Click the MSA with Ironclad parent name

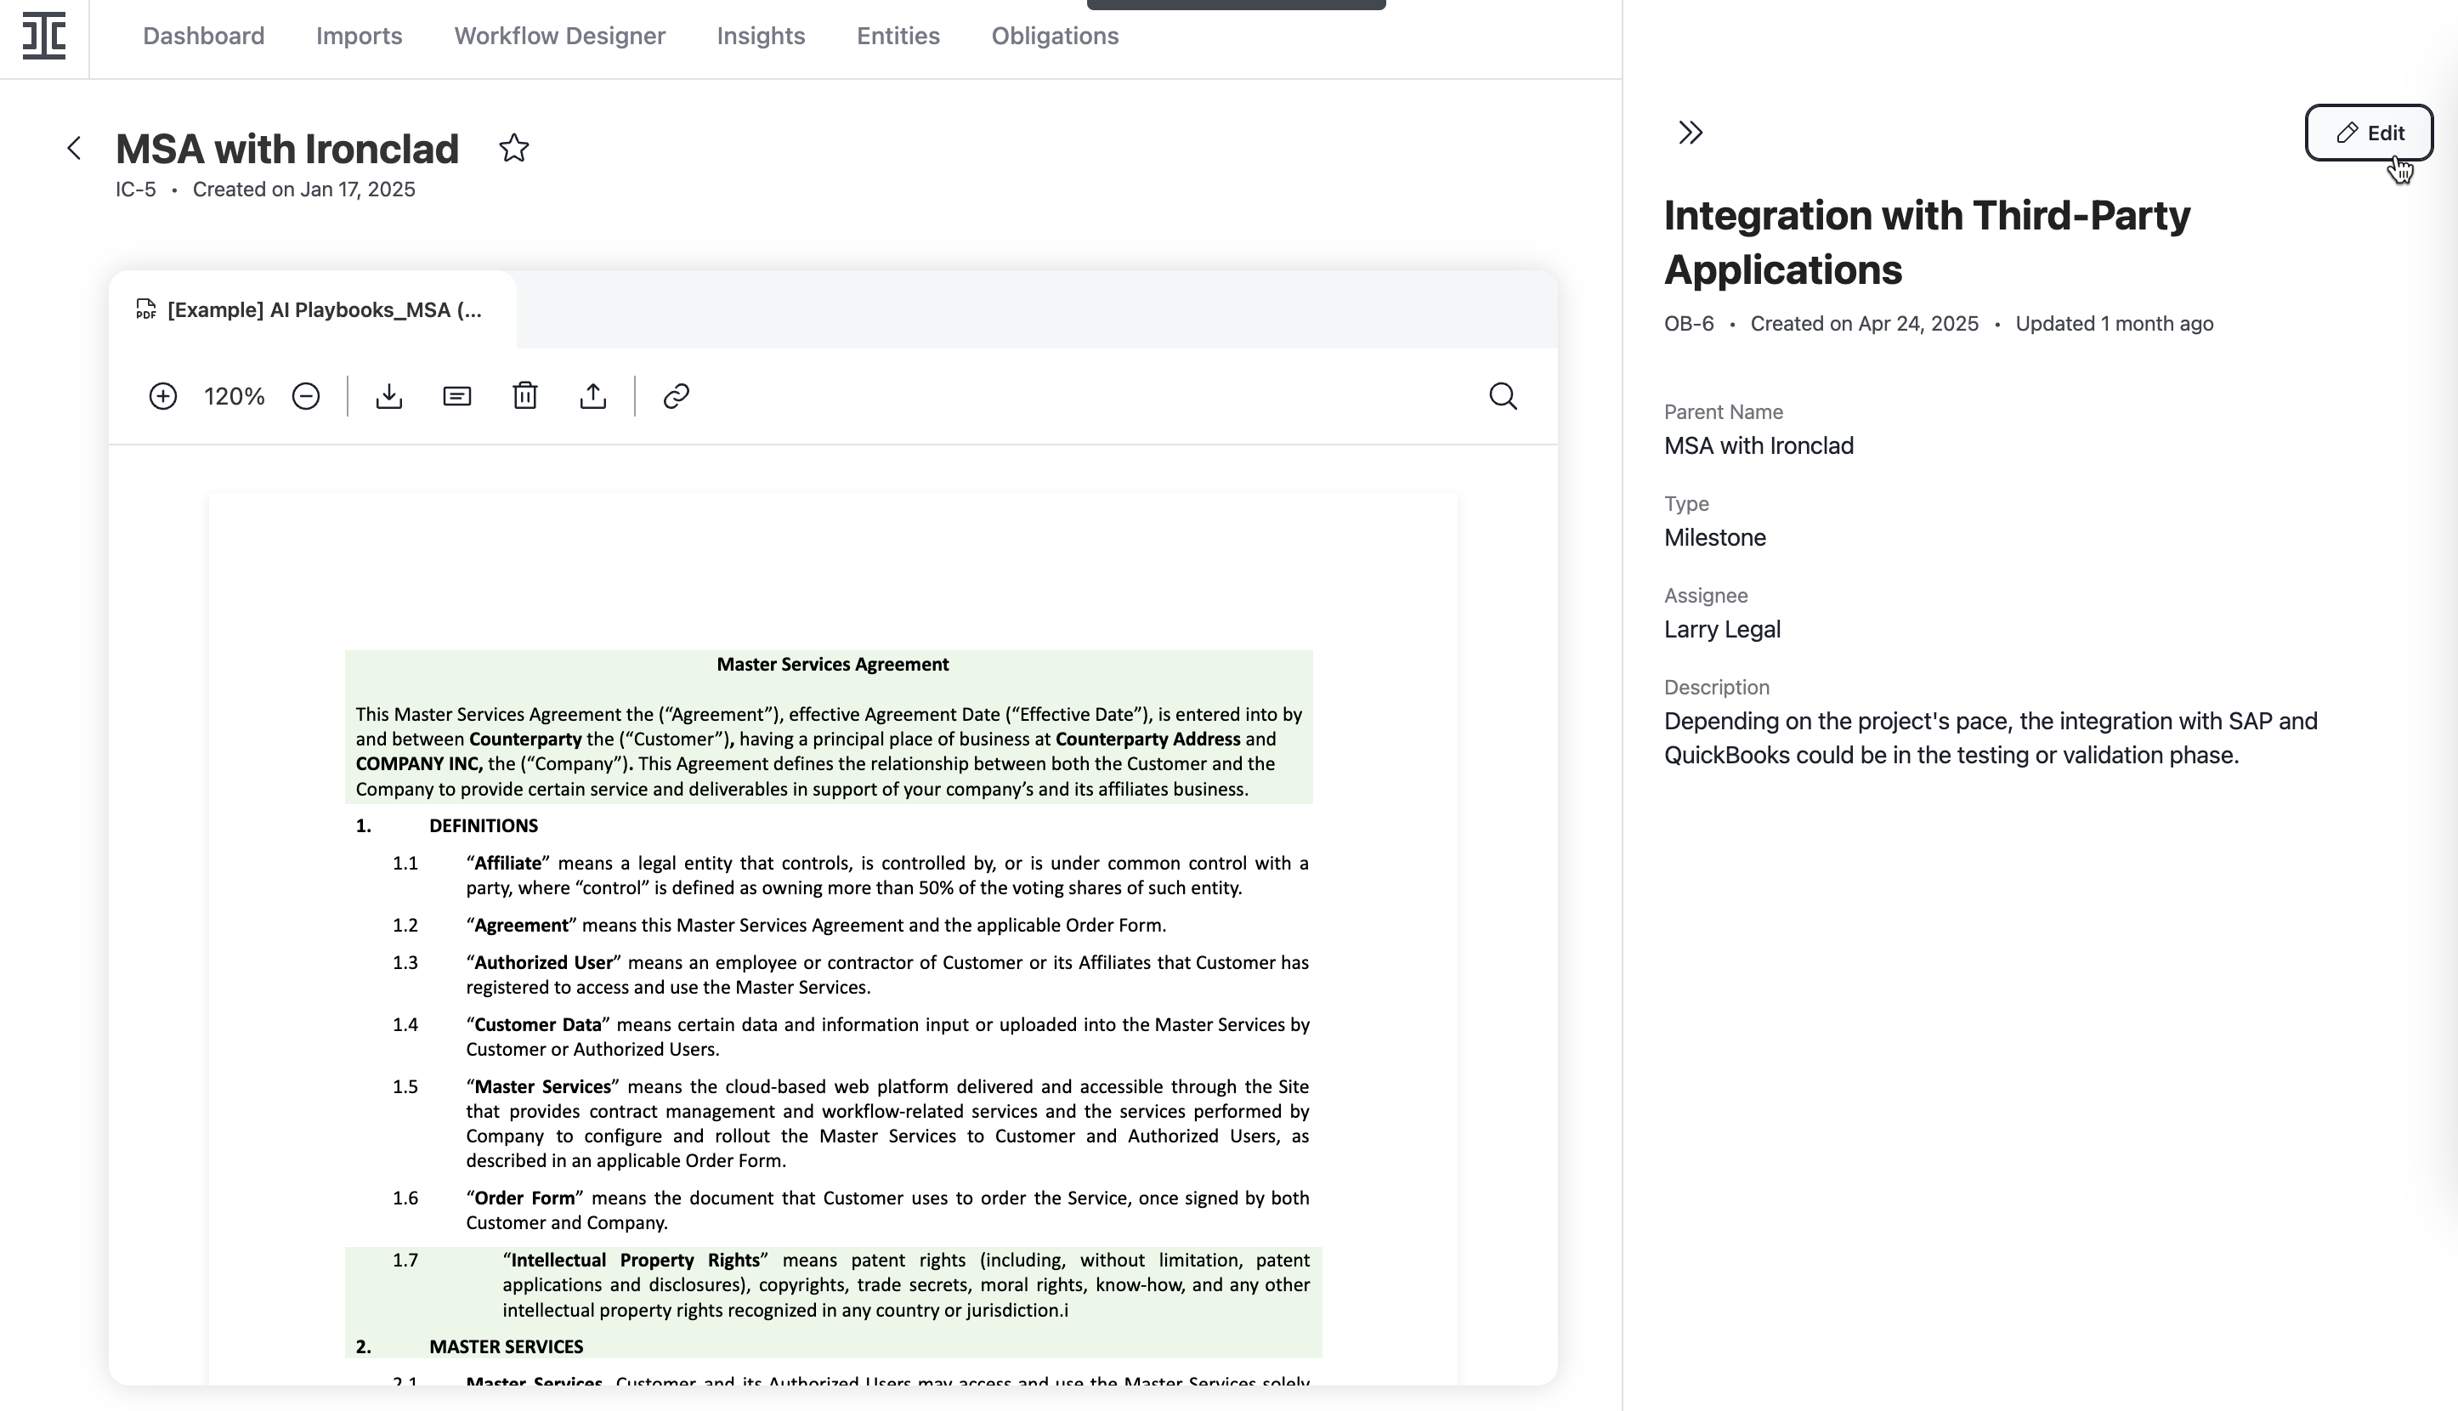click(1759, 445)
